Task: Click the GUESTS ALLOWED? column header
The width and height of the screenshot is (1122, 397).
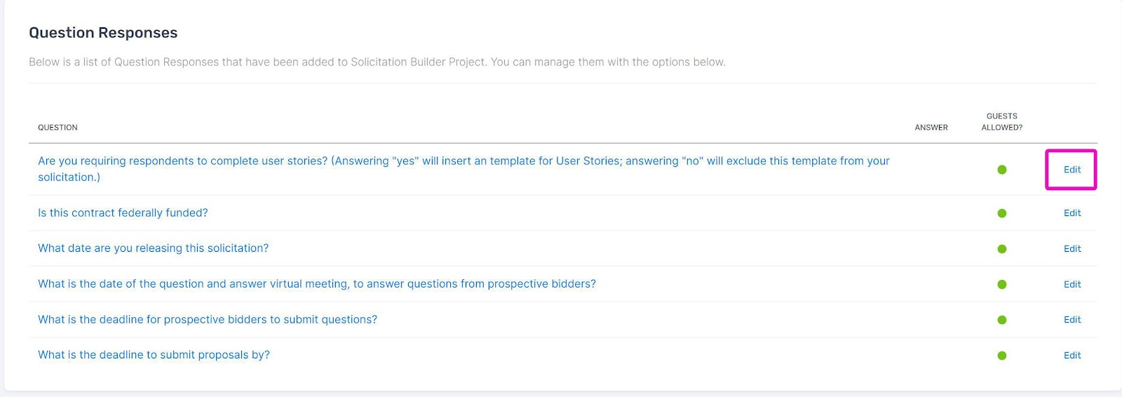Action: click(x=1001, y=121)
